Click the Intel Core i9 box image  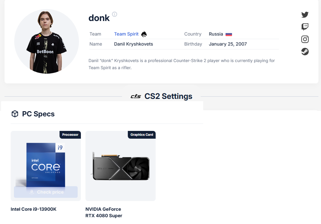46,165
